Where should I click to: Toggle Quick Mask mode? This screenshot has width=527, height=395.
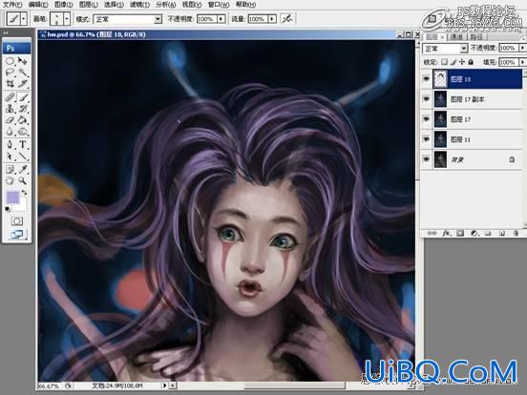(17, 221)
